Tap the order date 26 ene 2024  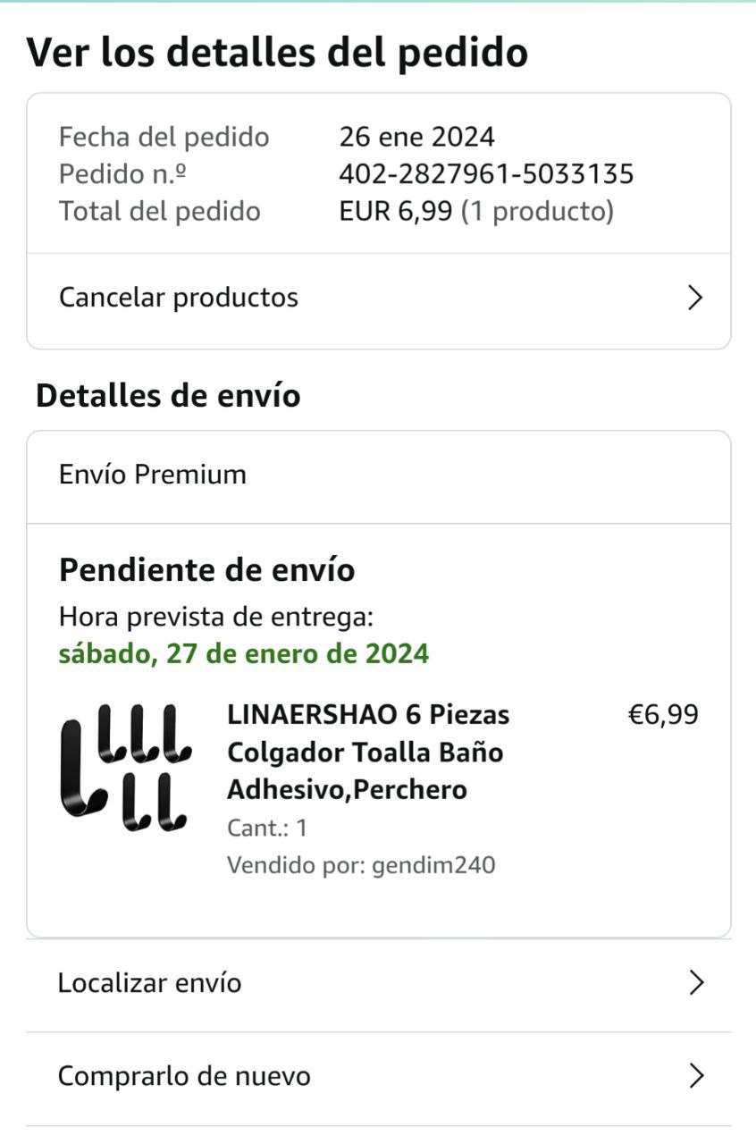[x=416, y=137]
